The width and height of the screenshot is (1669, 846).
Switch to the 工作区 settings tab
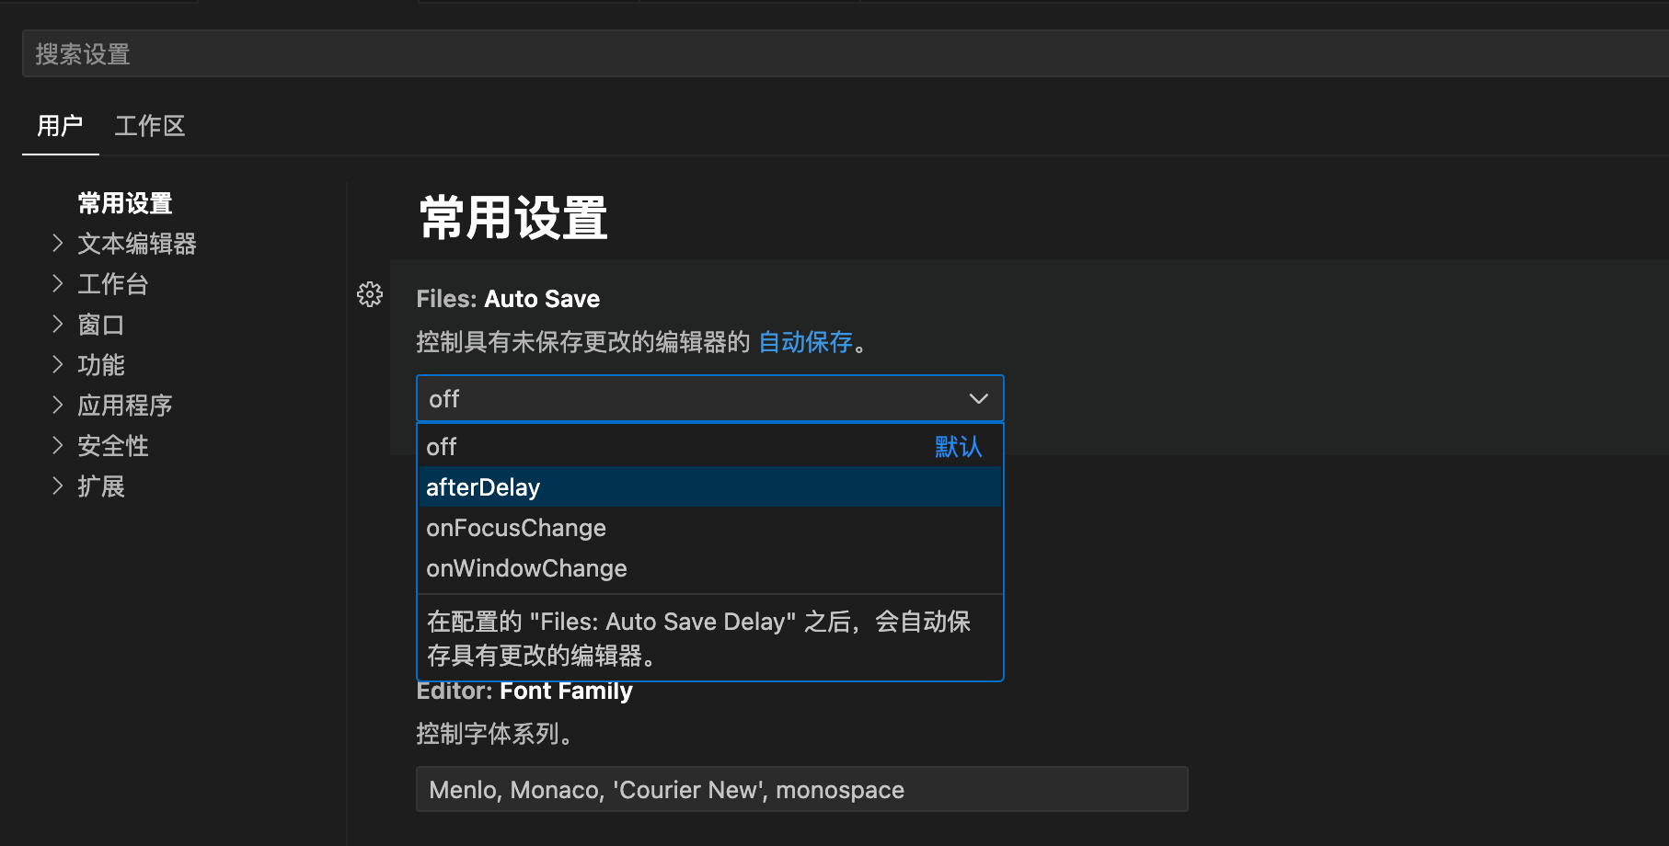(x=150, y=126)
